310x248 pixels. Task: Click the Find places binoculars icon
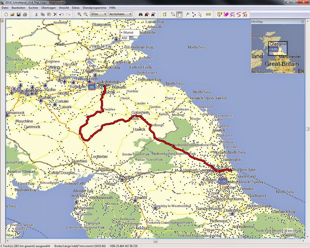click(140, 14)
